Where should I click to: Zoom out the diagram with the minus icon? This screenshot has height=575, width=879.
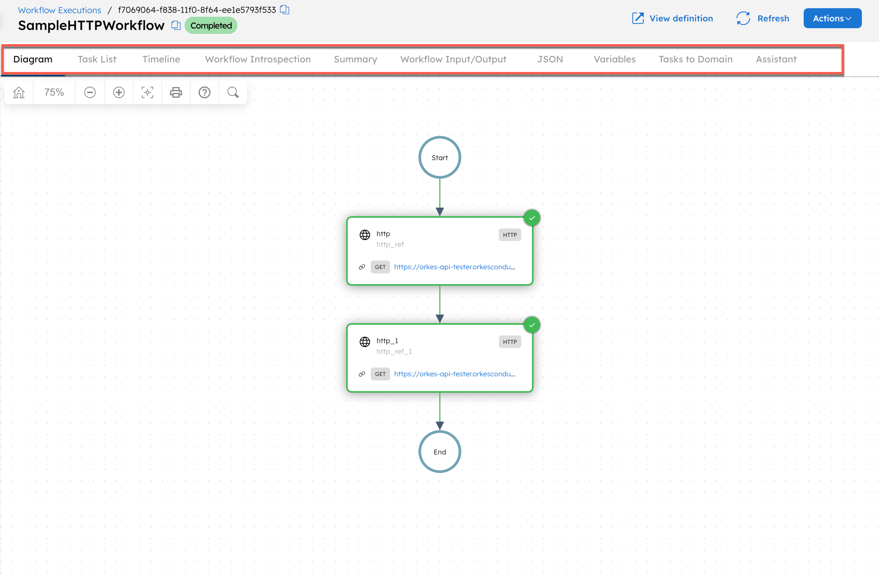pyautogui.click(x=90, y=92)
